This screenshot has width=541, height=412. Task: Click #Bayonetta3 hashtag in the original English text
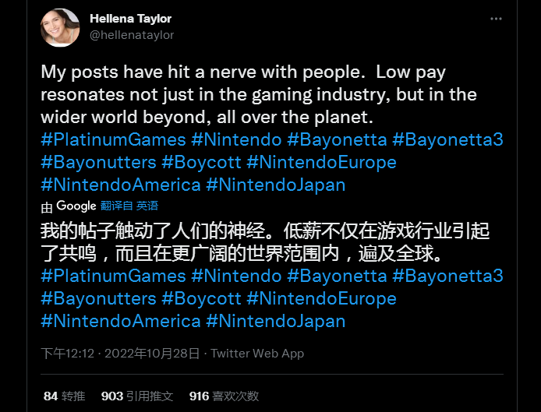pyautogui.click(x=447, y=140)
